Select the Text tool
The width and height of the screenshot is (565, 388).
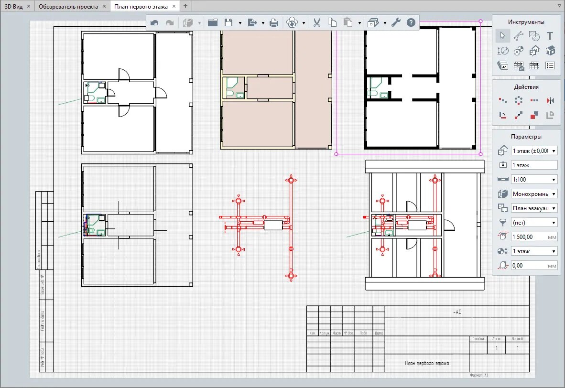tap(550, 36)
